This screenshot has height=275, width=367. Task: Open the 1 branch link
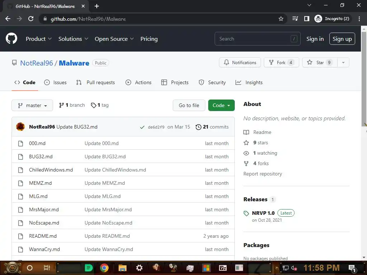(72, 105)
